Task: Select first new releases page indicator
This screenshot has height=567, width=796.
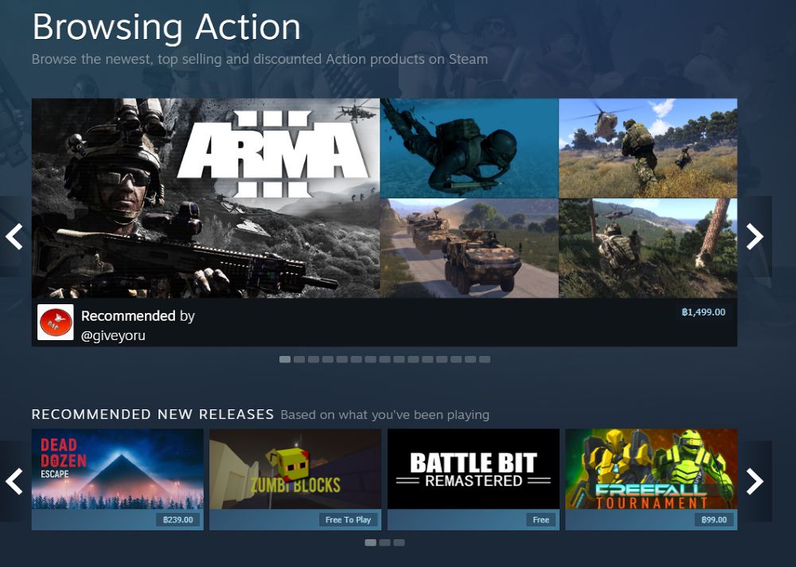Action: [371, 542]
